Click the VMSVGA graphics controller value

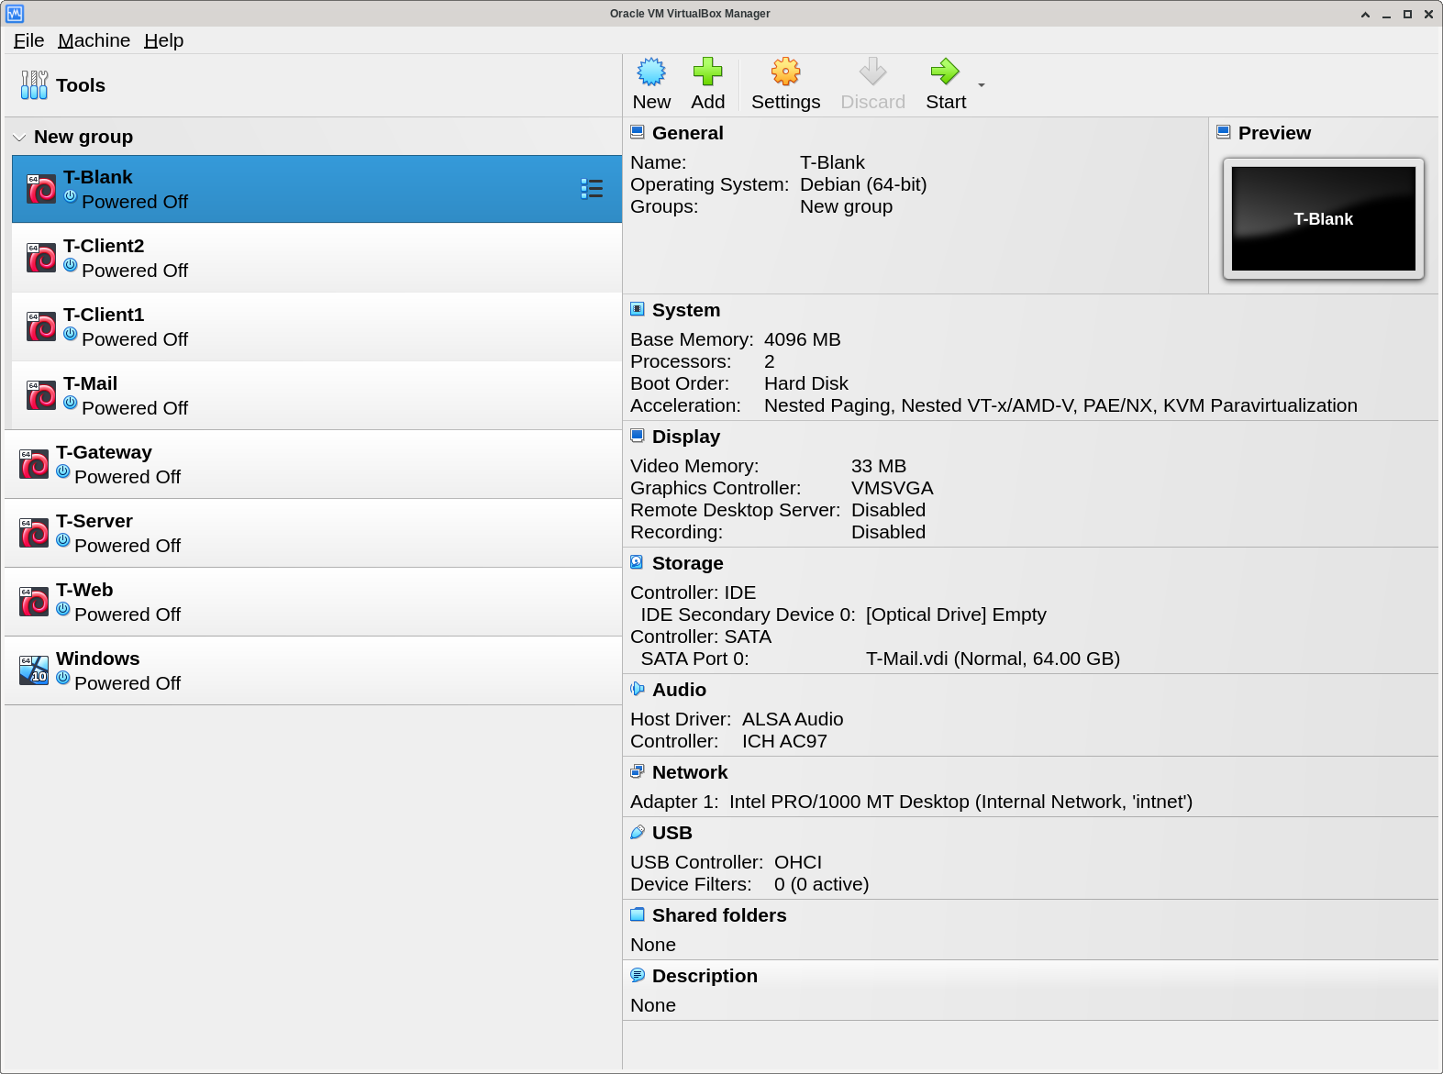892,488
